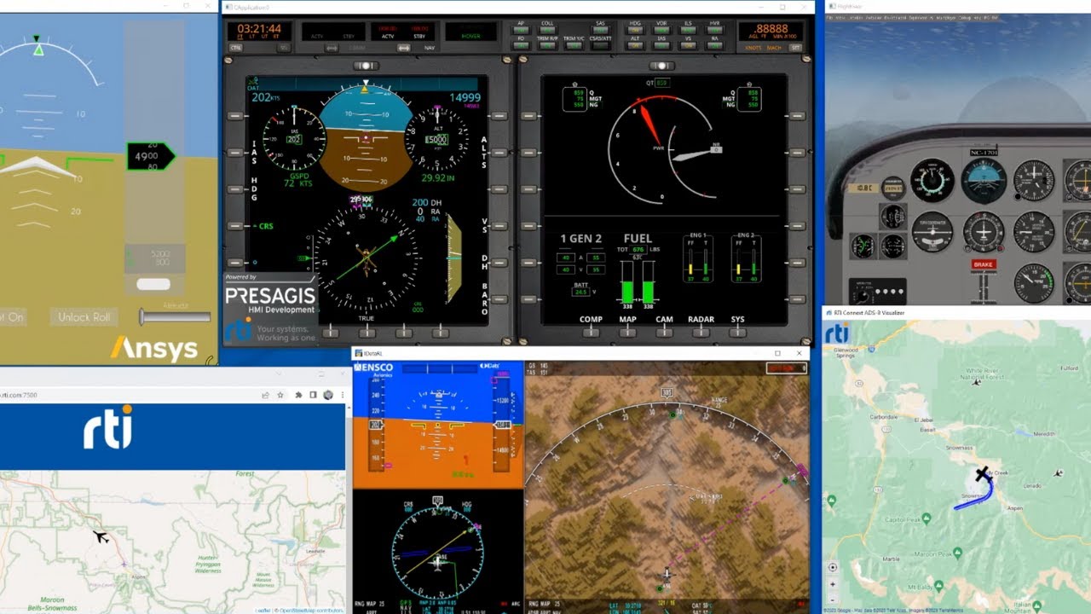This screenshot has width=1091, height=614.
Task: Toggle the SAS button on the control panel
Action: [600, 30]
